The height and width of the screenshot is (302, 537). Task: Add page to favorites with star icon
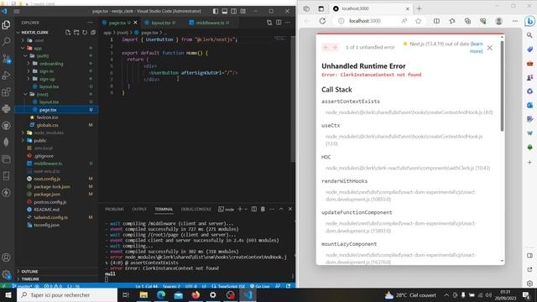pyautogui.click(x=418, y=21)
